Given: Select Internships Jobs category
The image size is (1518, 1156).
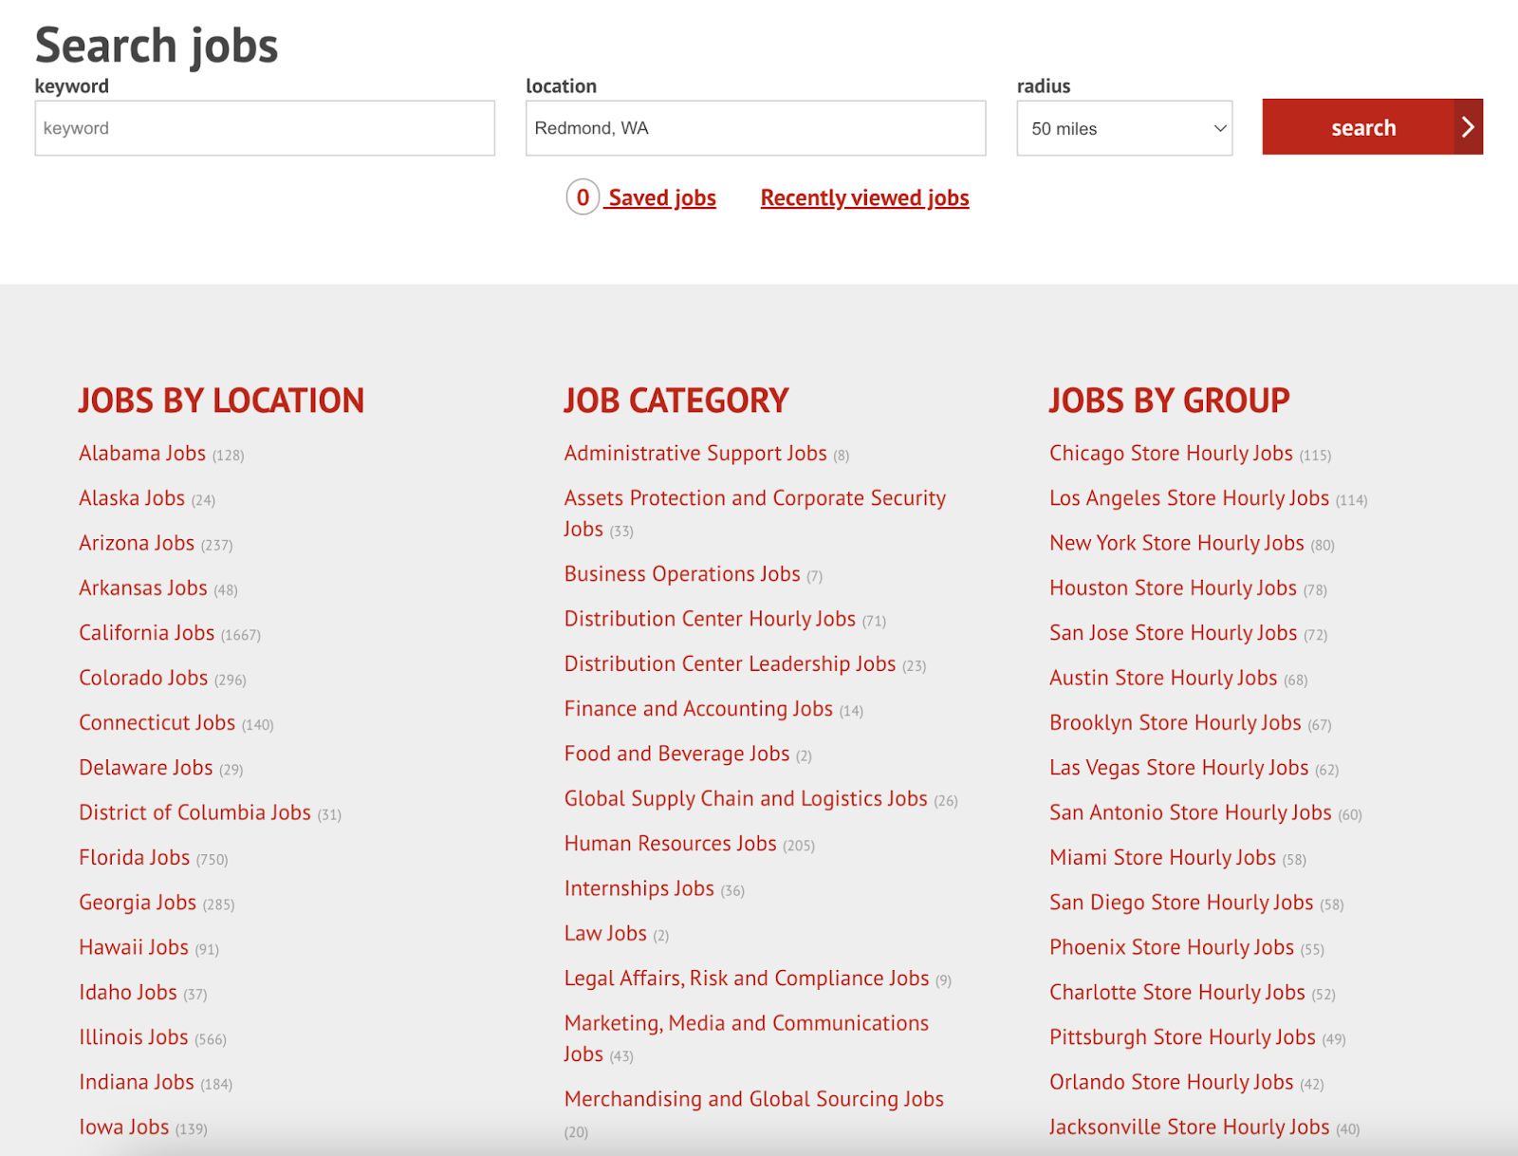Looking at the screenshot, I should click(638, 888).
